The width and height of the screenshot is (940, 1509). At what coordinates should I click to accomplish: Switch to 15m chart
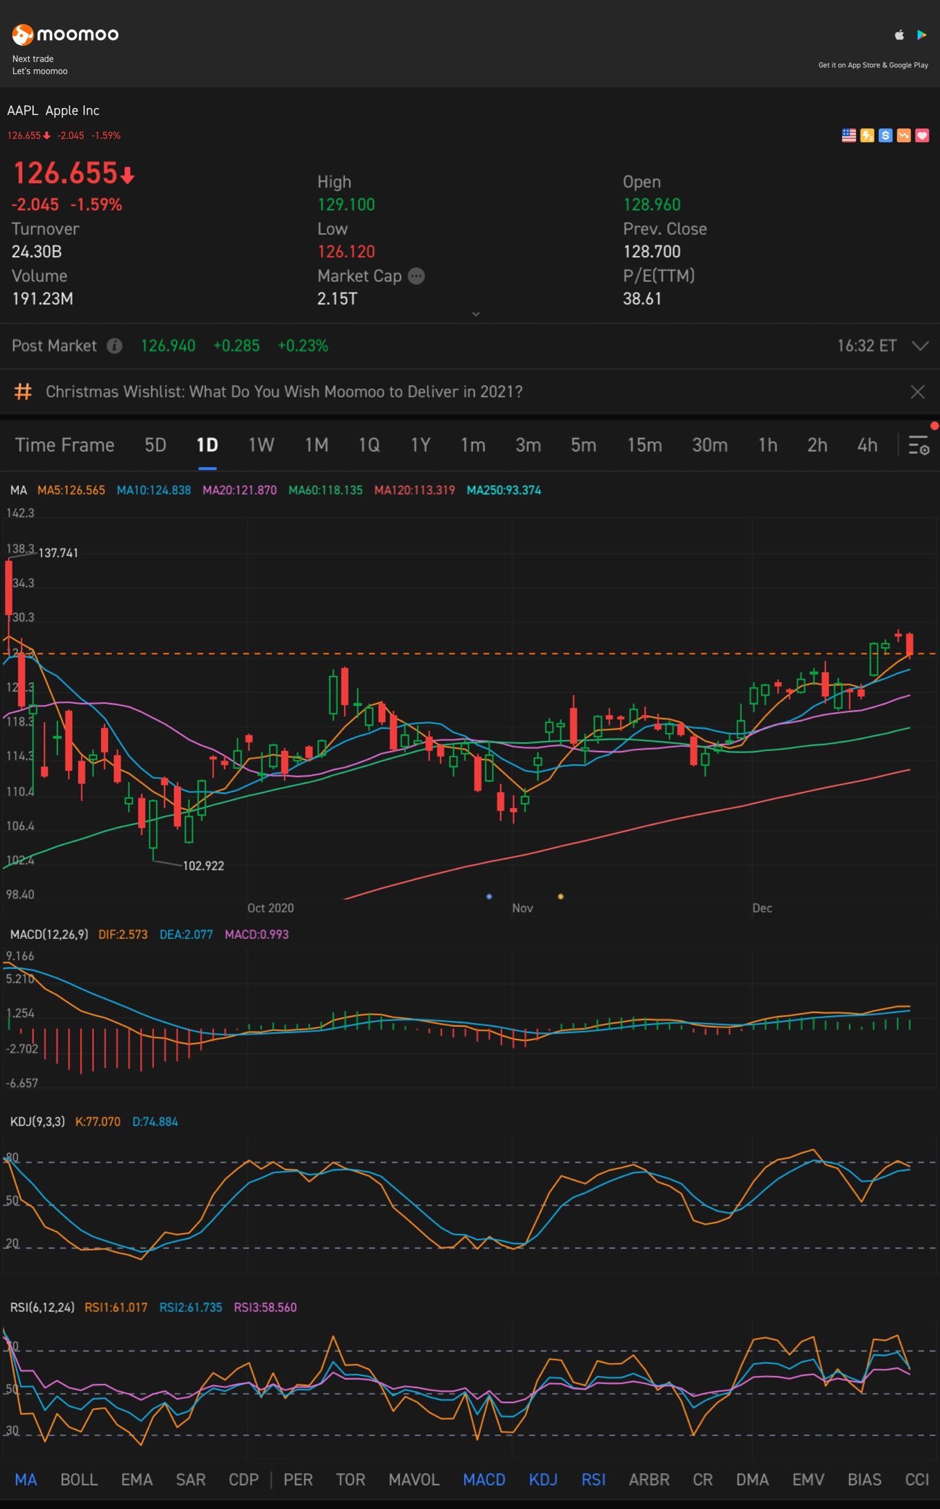coord(644,445)
